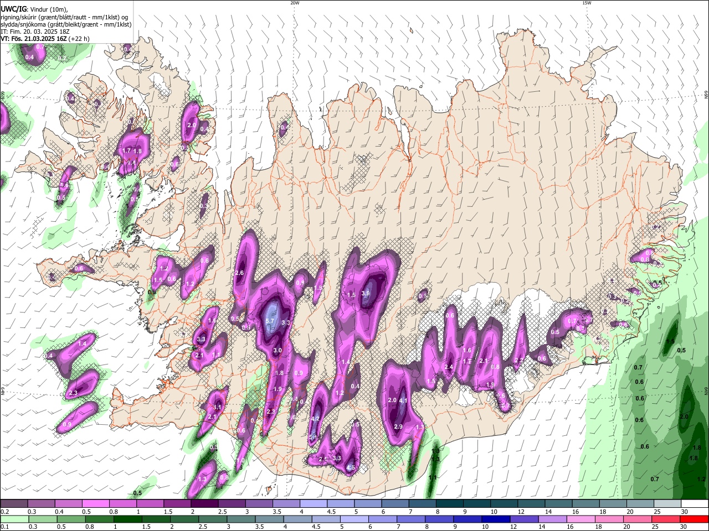The height and width of the screenshot is (531, 709).
Task: Select the bottom-row legend swatch between 3 and 3.5
Action: [242, 519]
